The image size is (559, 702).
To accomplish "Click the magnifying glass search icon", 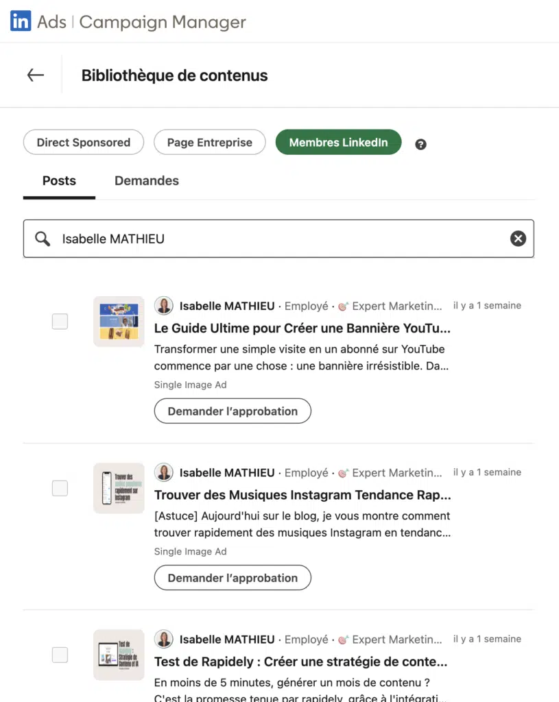I will click(43, 239).
